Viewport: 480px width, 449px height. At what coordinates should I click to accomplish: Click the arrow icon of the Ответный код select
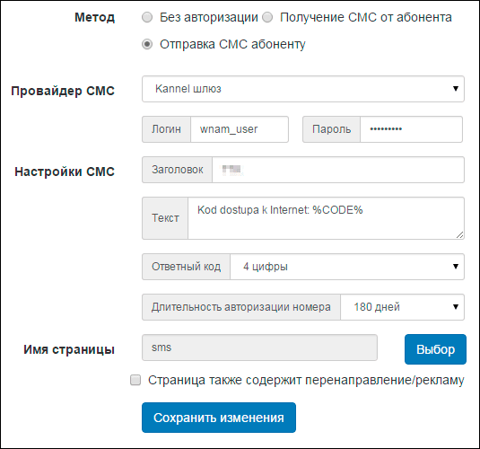coord(456,267)
